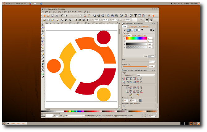Toggle the current layer visibility eye

click(x=61, y=116)
